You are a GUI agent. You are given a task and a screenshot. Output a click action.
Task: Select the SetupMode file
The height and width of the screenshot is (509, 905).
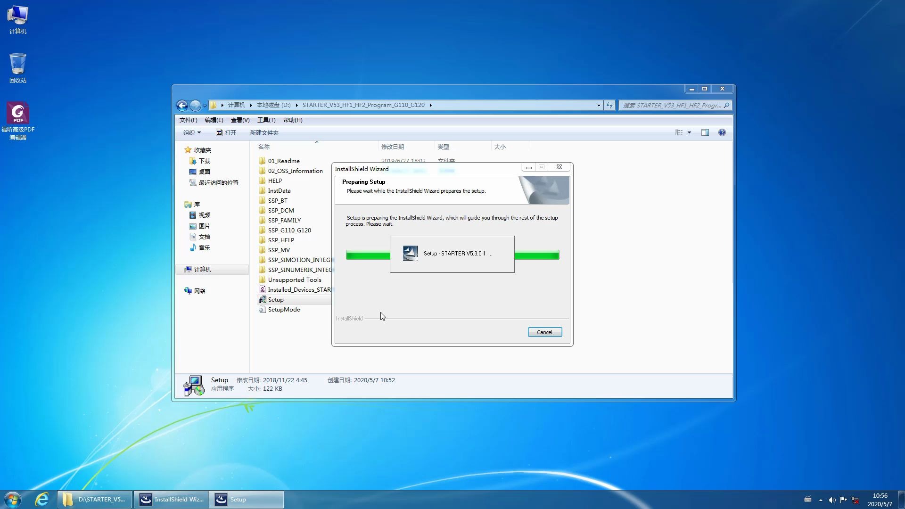point(280,309)
